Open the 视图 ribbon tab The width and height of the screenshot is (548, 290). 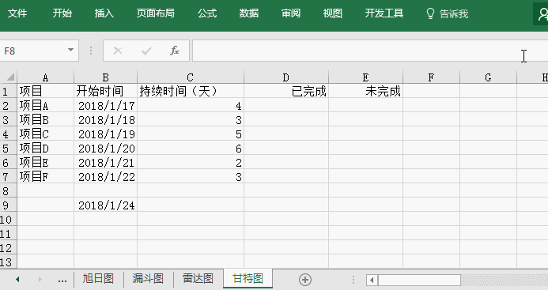332,13
